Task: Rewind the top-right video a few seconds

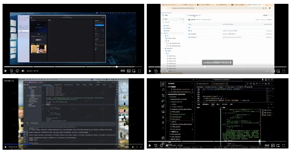Action: point(156,71)
